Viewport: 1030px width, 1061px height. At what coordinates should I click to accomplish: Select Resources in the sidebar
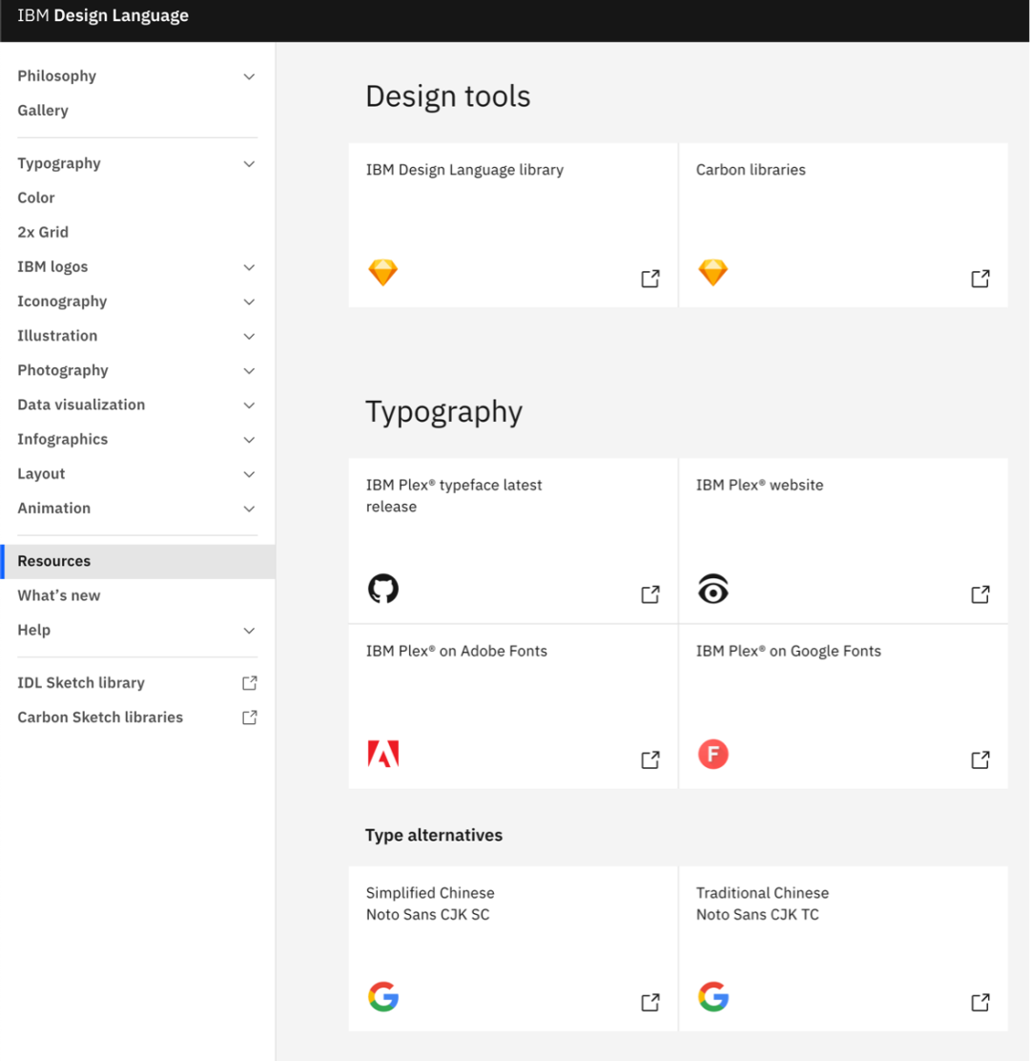pyautogui.click(x=137, y=561)
